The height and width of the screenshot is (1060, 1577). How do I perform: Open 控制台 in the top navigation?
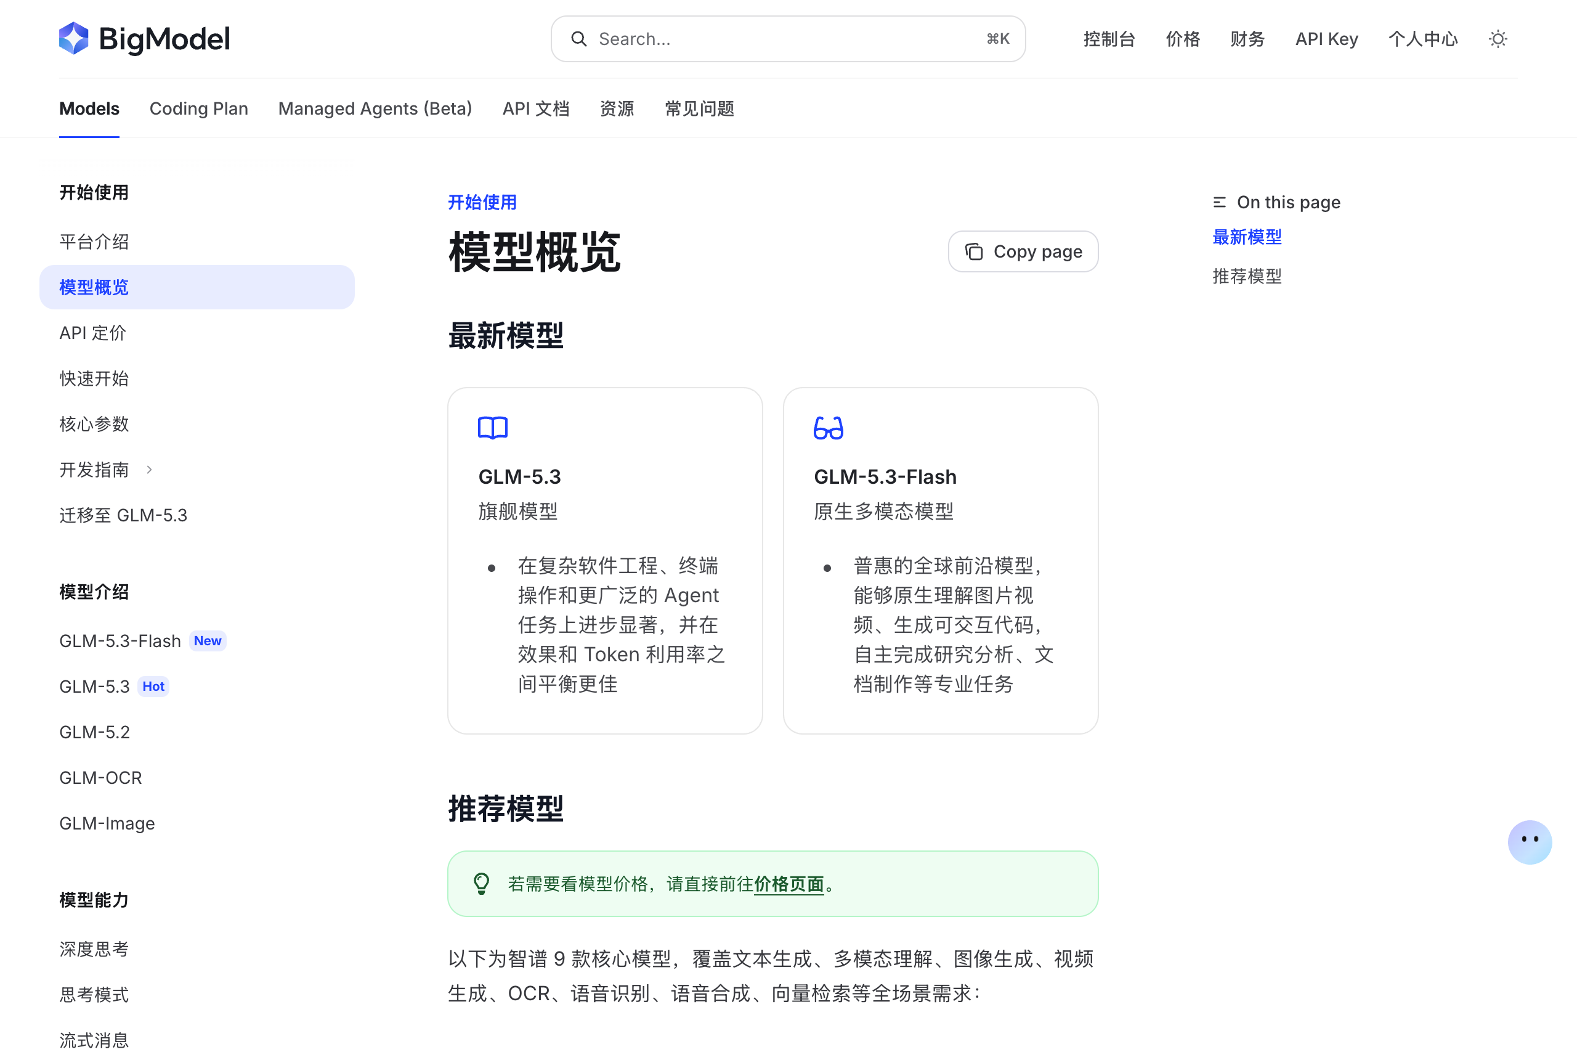click(x=1109, y=39)
